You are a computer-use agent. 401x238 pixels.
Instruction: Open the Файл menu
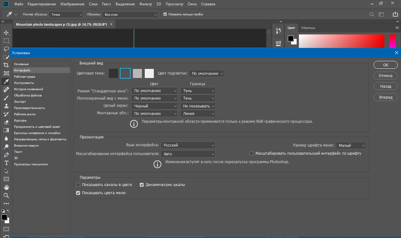pyautogui.click(x=19, y=4)
